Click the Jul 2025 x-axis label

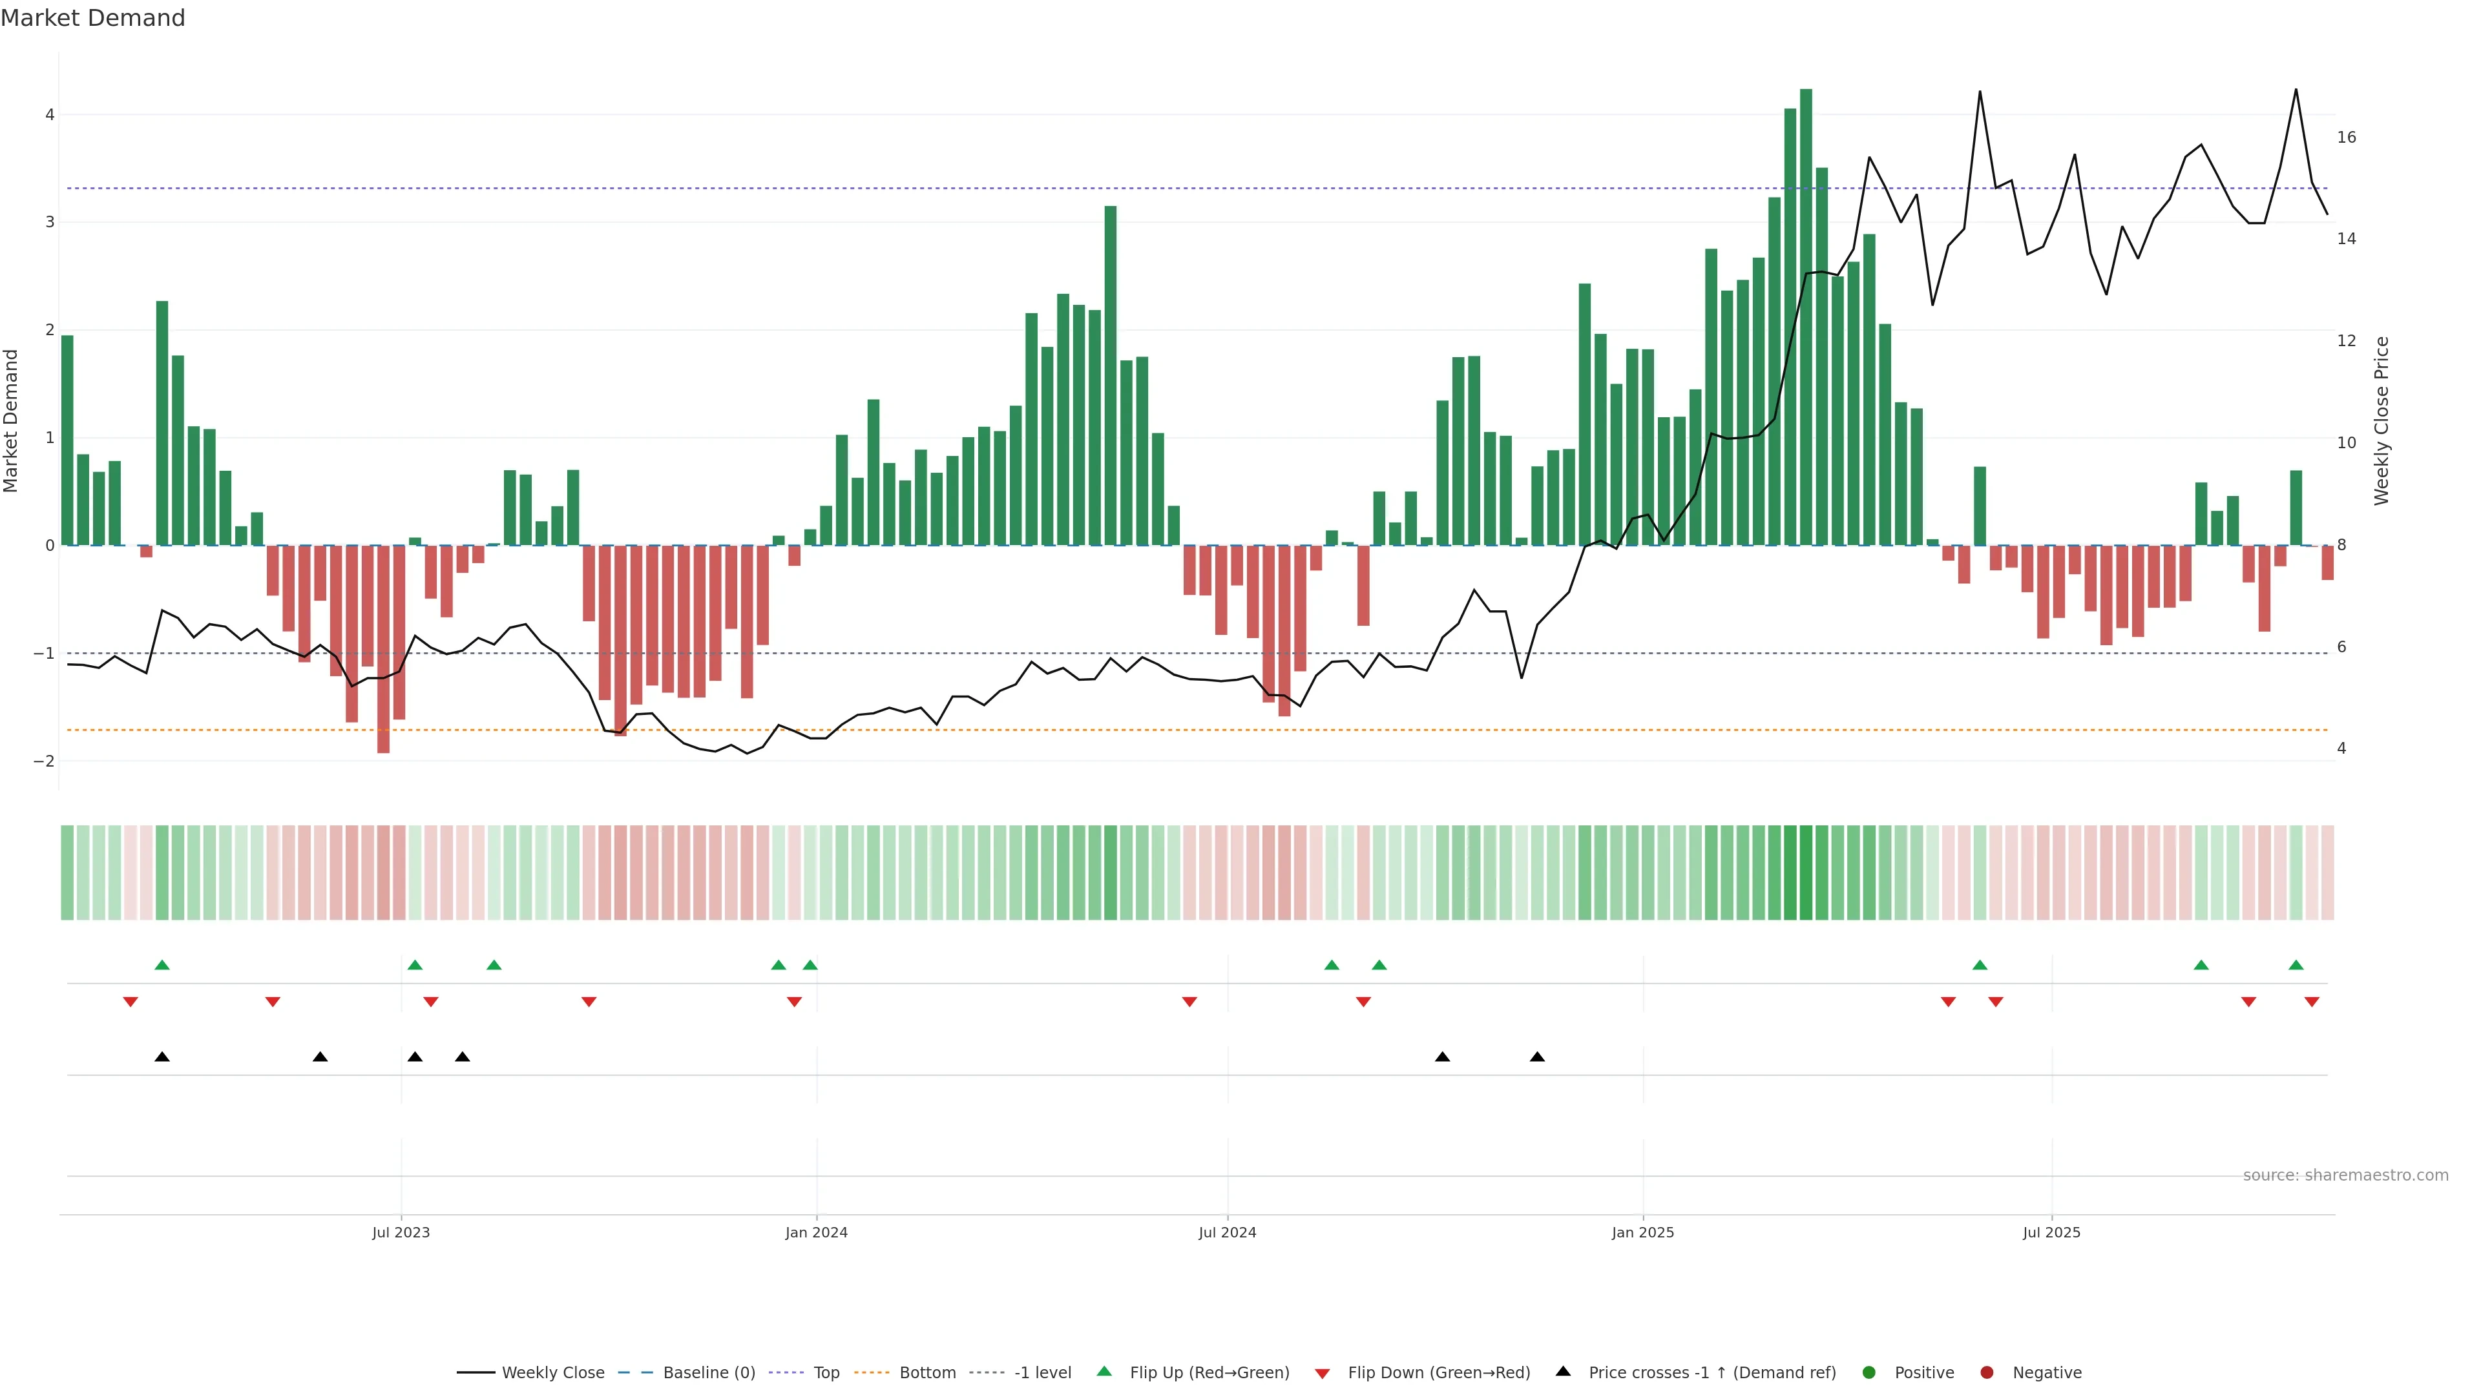tap(2051, 1232)
